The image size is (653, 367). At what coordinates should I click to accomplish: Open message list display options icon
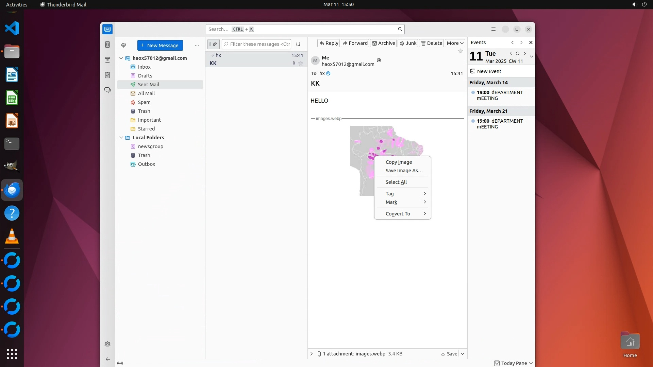(x=298, y=44)
